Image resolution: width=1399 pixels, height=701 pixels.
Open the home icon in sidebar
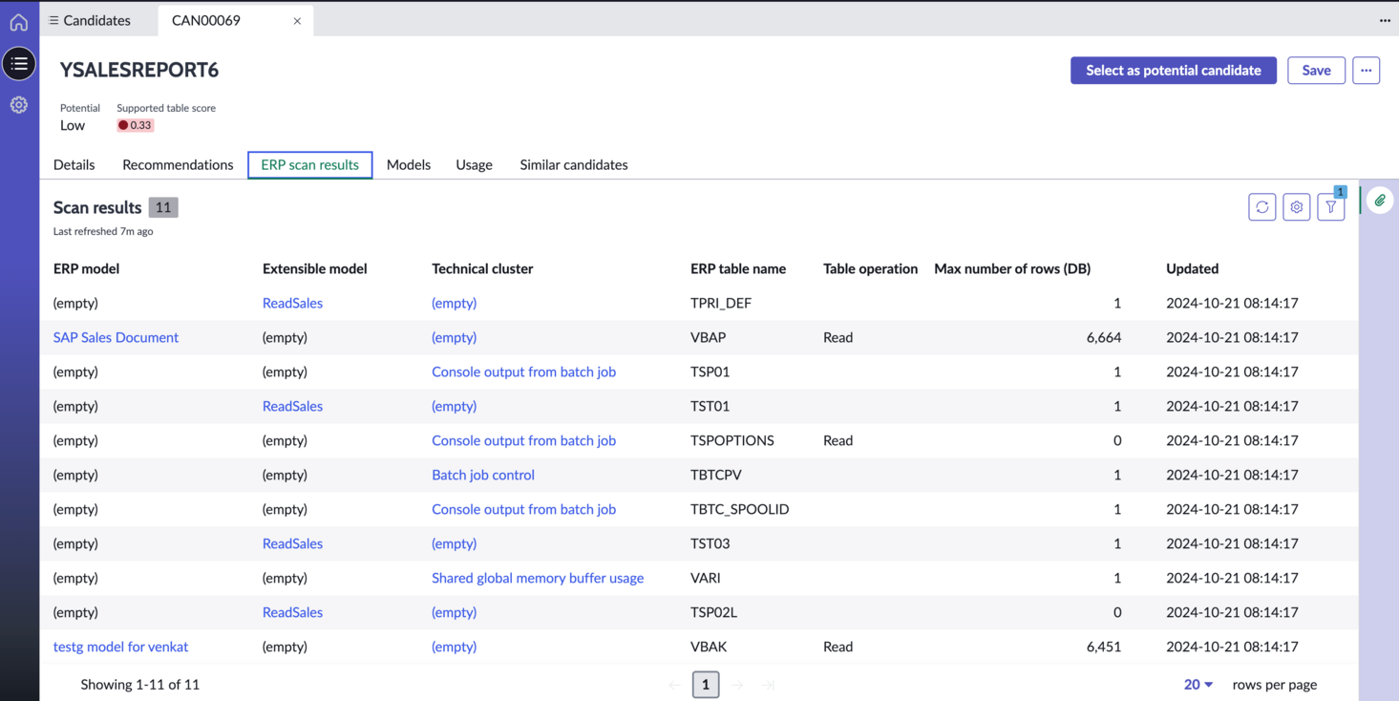click(x=19, y=22)
